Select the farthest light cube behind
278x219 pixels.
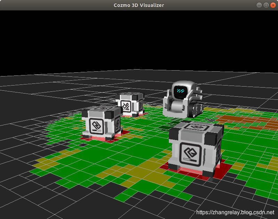[x=130, y=104]
